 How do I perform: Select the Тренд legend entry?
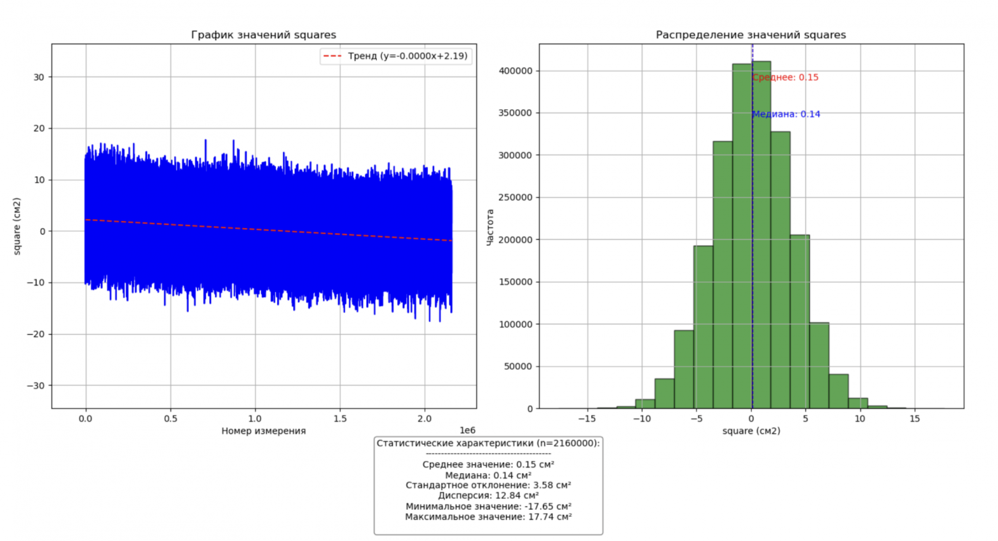coord(395,56)
